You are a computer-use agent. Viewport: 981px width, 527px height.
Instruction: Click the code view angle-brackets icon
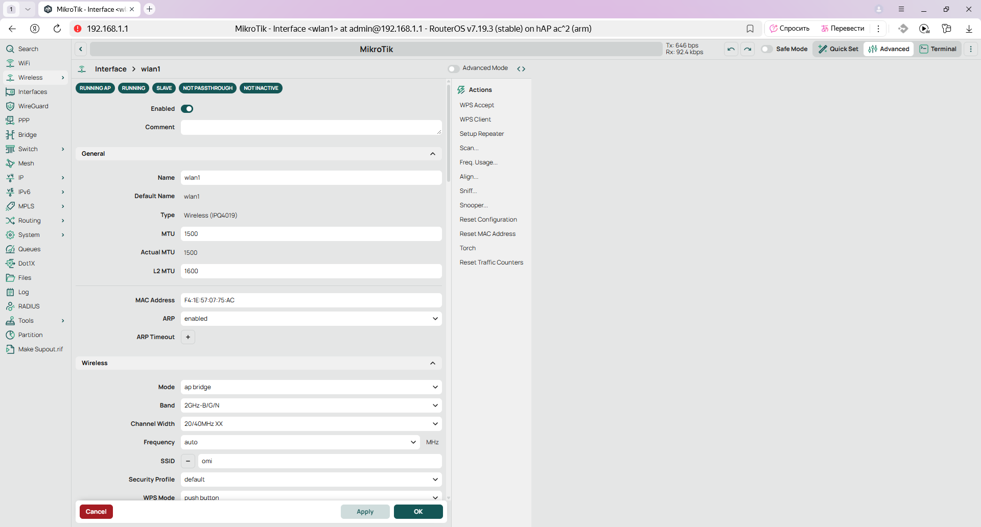point(521,68)
